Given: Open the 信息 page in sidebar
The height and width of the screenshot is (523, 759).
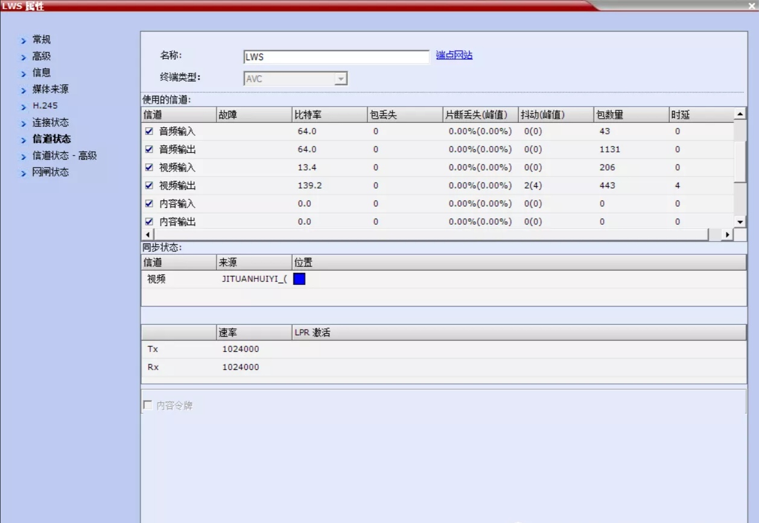Looking at the screenshot, I should tap(42, 73).
